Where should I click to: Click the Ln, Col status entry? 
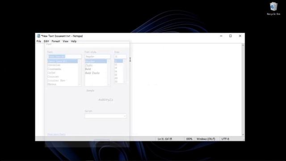165,139
